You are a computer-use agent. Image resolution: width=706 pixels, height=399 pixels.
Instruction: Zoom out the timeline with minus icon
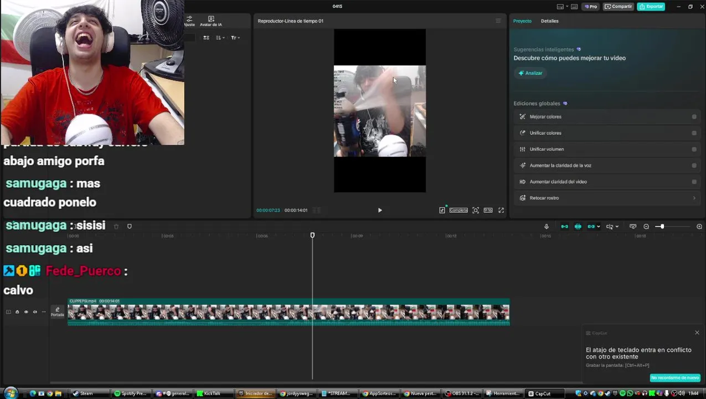point(646,227)
